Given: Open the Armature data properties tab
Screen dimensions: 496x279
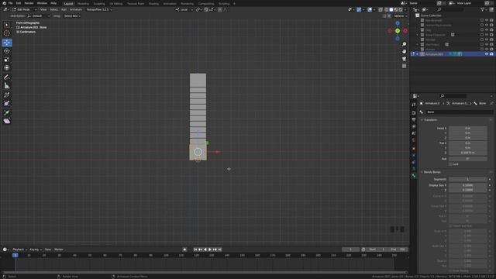Looking at the screenshot, I should click(x=413, y=169).
